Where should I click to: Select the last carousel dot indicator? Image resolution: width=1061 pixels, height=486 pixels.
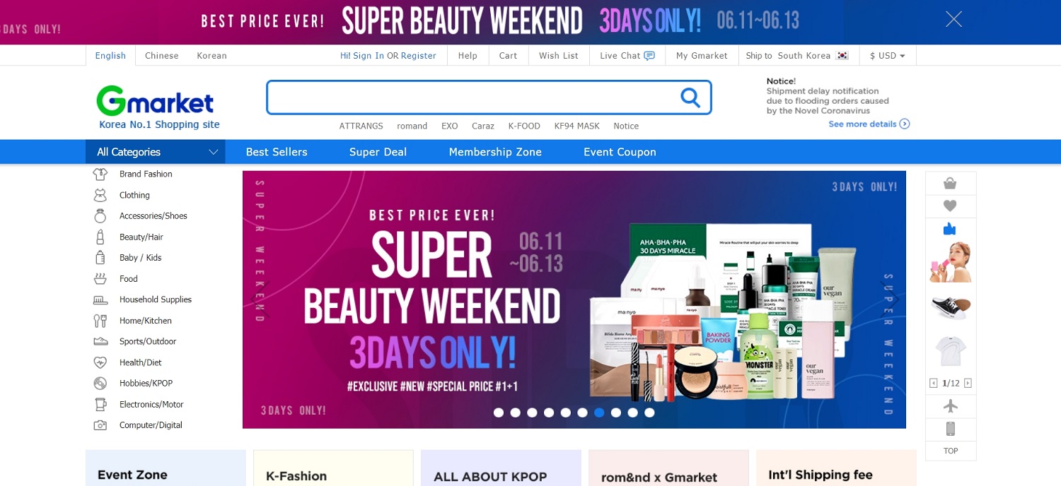pos(649,413)
